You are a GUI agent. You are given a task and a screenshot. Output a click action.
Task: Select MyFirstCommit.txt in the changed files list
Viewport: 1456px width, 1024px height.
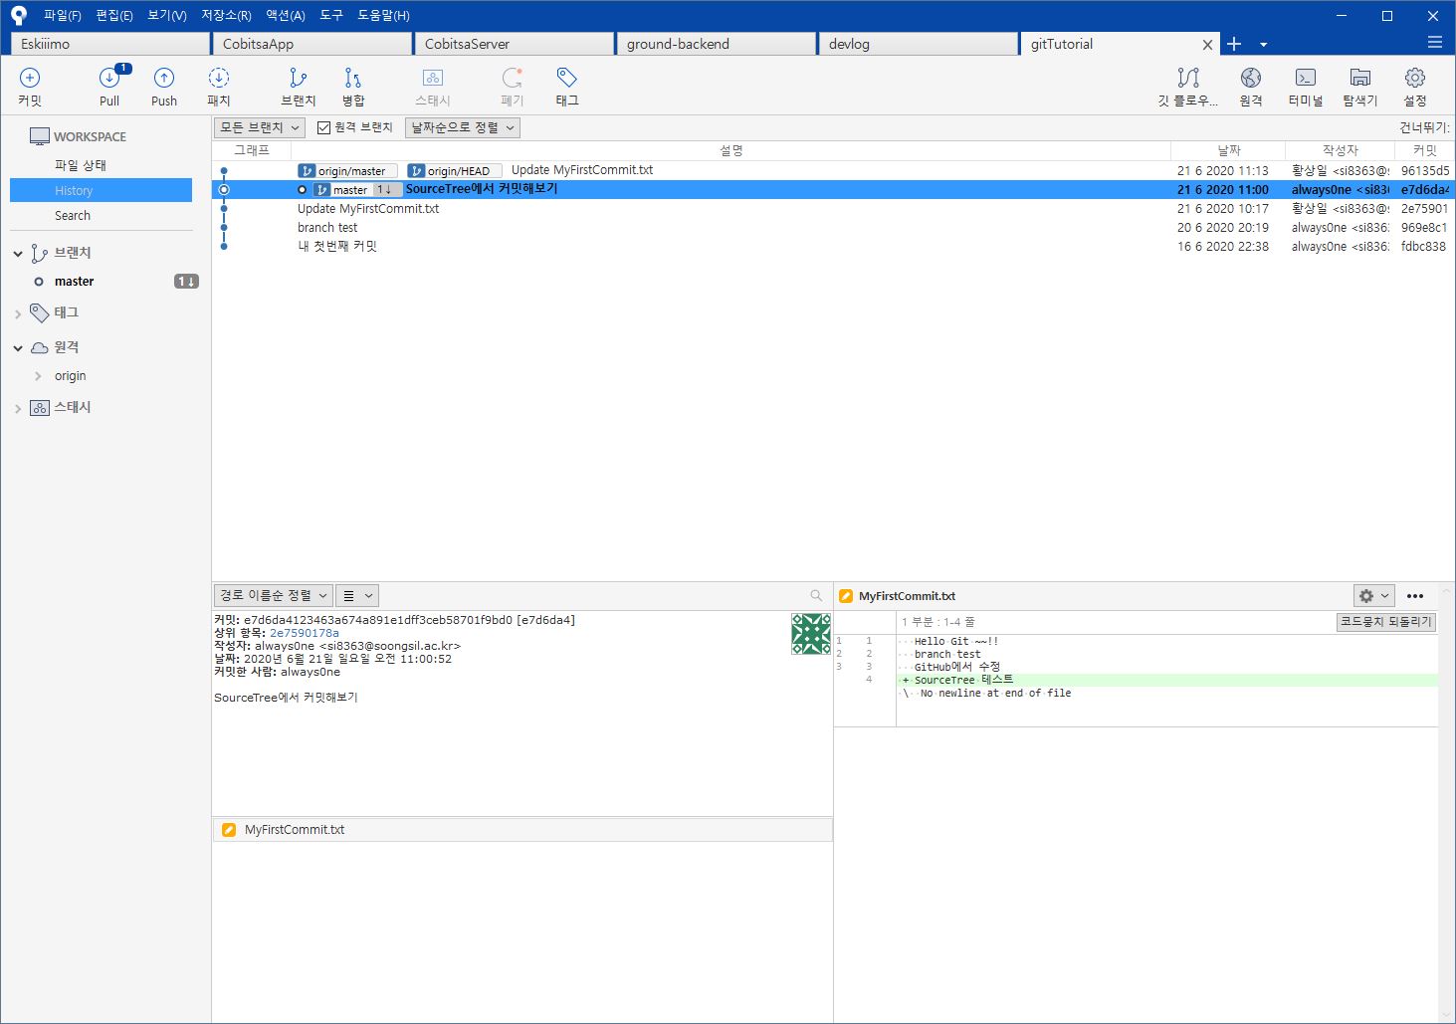522,829
